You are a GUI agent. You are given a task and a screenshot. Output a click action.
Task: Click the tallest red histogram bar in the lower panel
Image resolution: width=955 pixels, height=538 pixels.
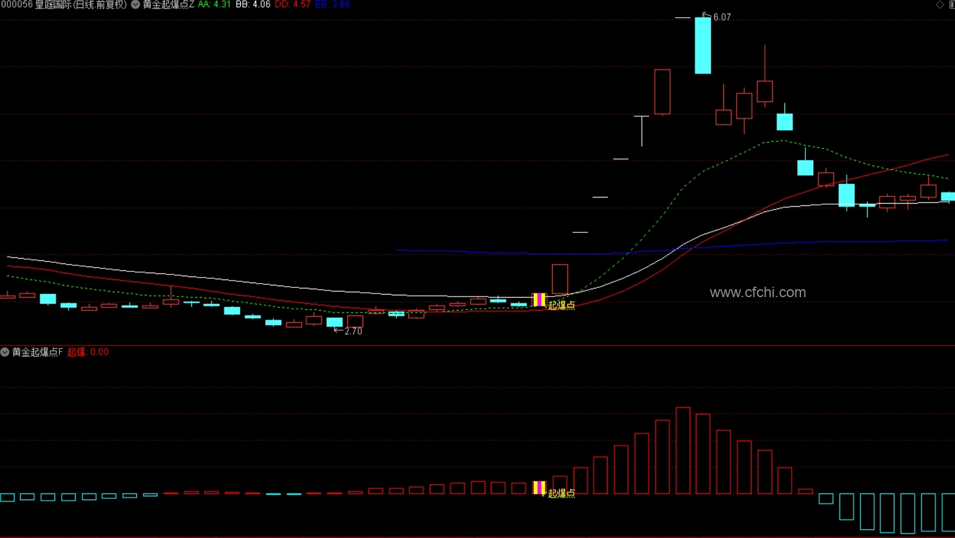683,451
